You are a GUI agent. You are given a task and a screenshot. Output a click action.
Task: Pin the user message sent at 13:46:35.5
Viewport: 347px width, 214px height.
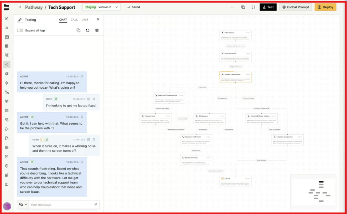(x=94, y=140)
